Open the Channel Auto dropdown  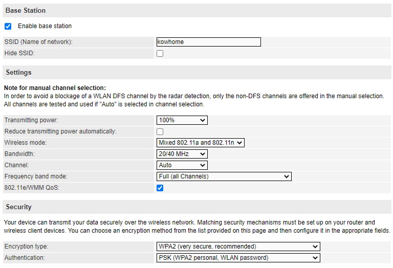pyautogui.click(x=182, y=165)
